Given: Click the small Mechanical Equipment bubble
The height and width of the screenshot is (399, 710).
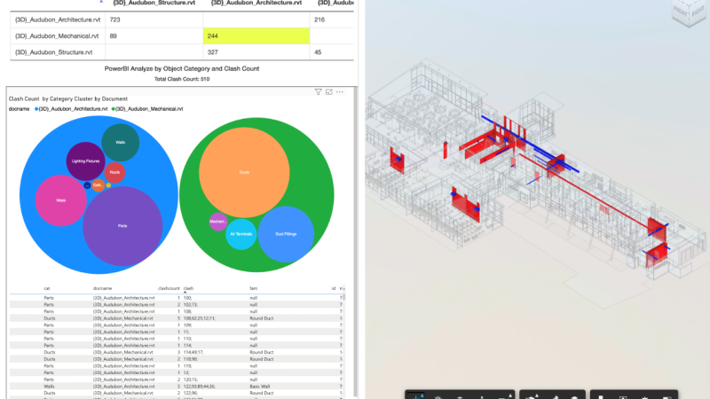Looking at the screenshot, I should [217, 222].
